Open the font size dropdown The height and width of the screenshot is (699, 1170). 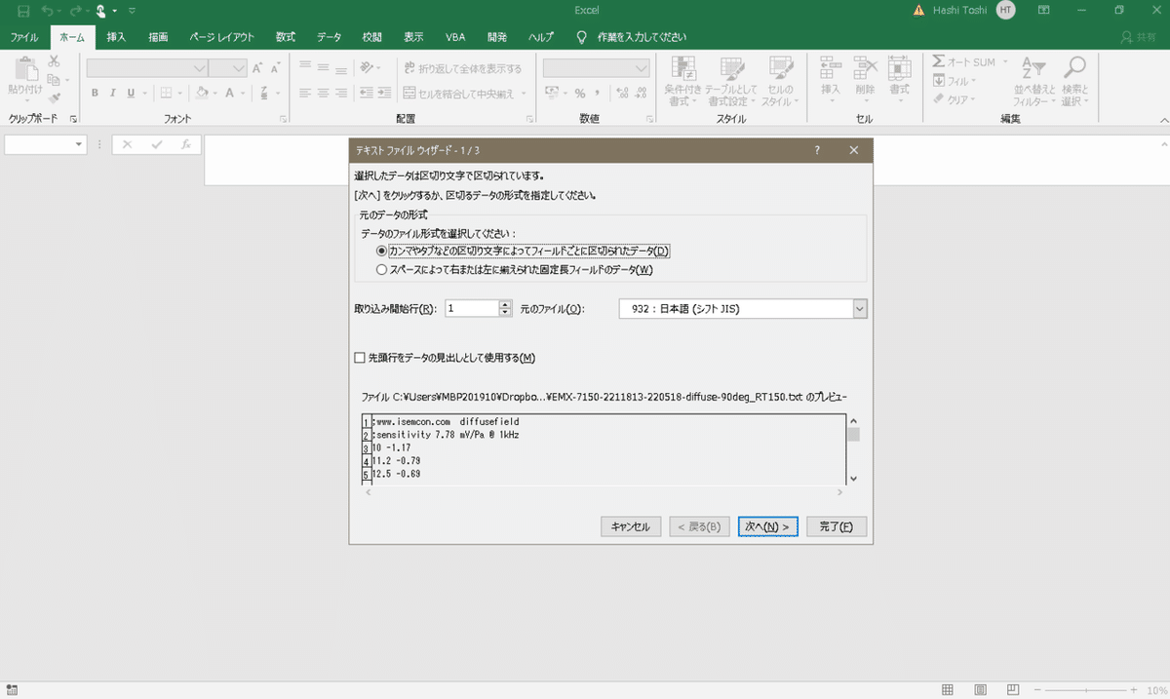[x=240, y=68]
